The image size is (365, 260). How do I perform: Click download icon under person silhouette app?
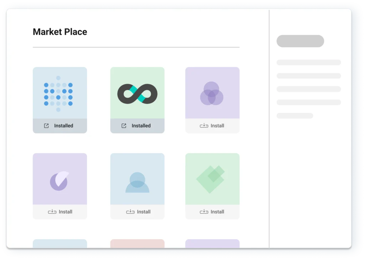coord(130,212)
